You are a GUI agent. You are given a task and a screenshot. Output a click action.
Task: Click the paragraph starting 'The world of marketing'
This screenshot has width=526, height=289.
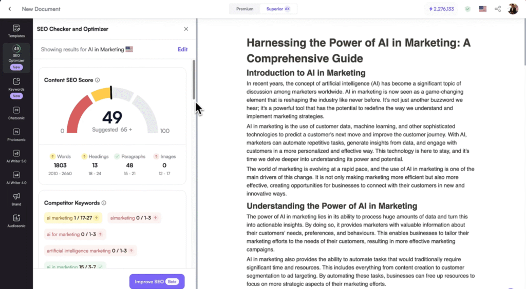[x=360, y=181]
